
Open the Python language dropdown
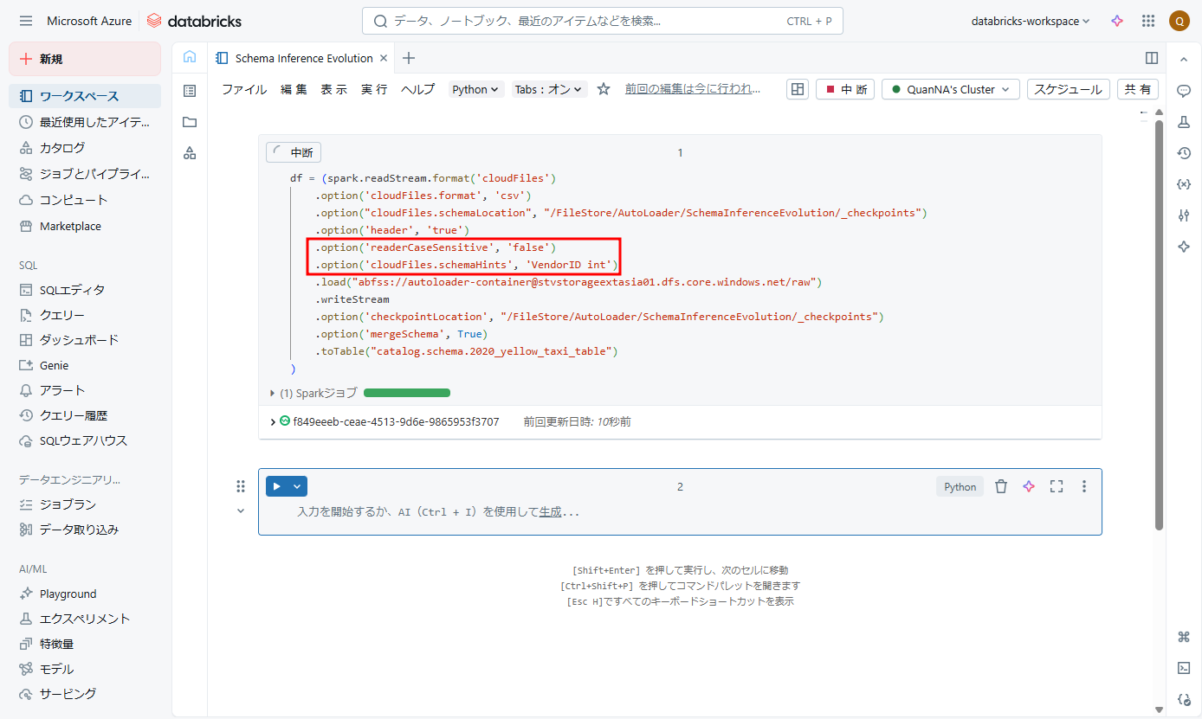(x=476, y=89)
